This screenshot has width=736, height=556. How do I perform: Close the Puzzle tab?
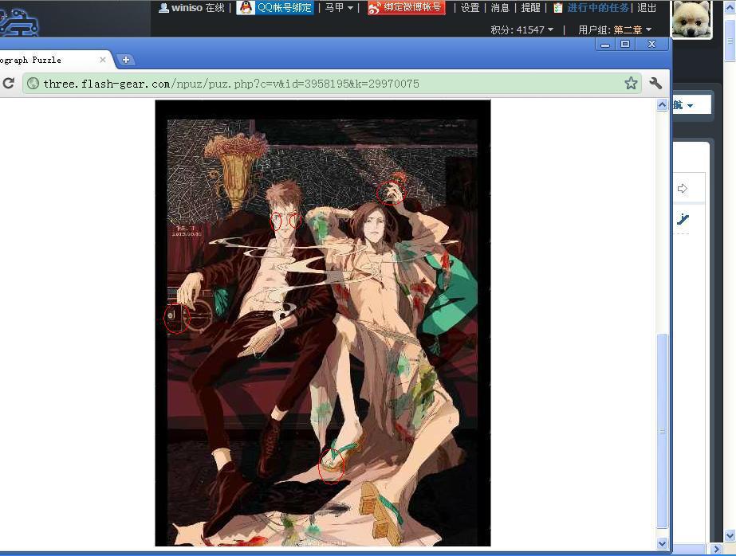coord(104,60)
